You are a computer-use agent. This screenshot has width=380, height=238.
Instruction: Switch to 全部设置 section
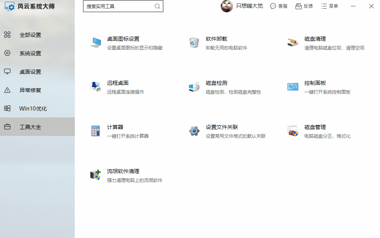pos(37,35)
